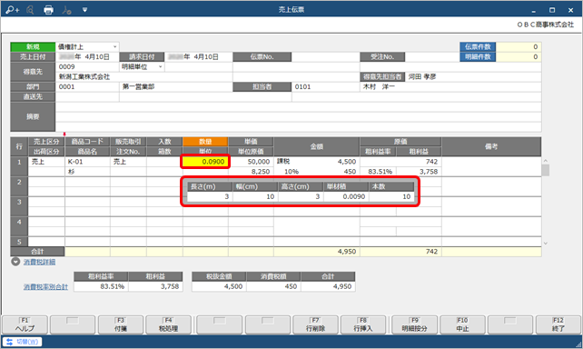This screenshot has height=349, width=583.
Task: Click the table scrollbar up arrow
Action: tap(546, 161)
